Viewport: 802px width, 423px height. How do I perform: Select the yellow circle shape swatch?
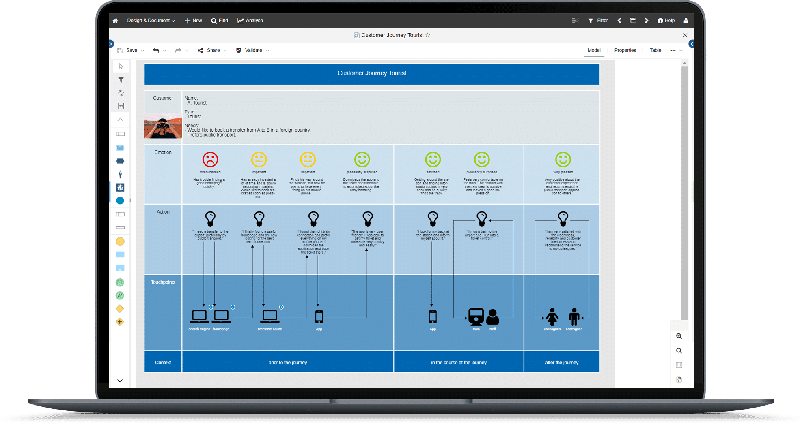click(x=120, y=241)
